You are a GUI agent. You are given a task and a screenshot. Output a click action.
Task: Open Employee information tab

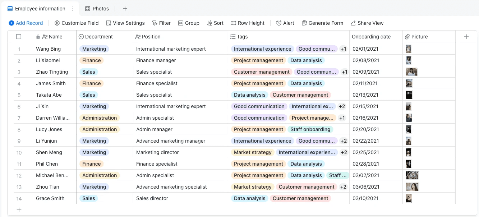click(40, 8)
